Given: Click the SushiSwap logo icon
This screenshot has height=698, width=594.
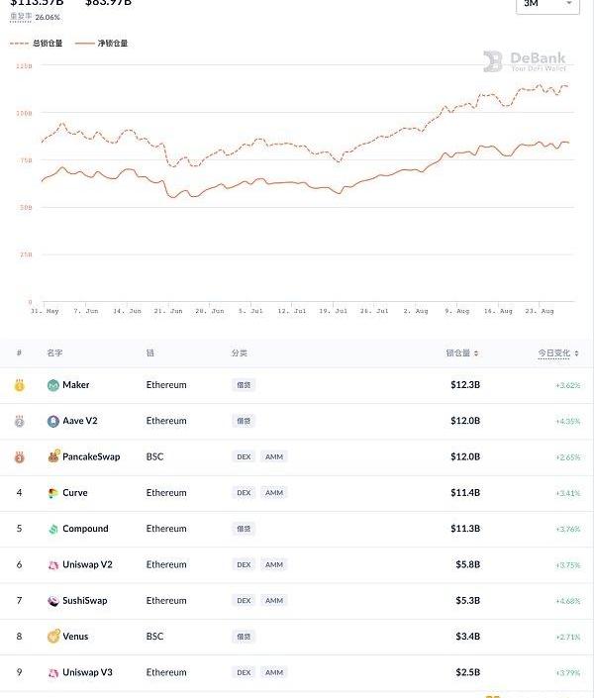Looking at the screenshot, I should [x=53, y=601].
